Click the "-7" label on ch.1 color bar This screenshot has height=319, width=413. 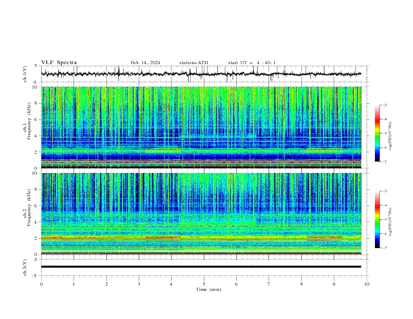[x=385, y=162]
